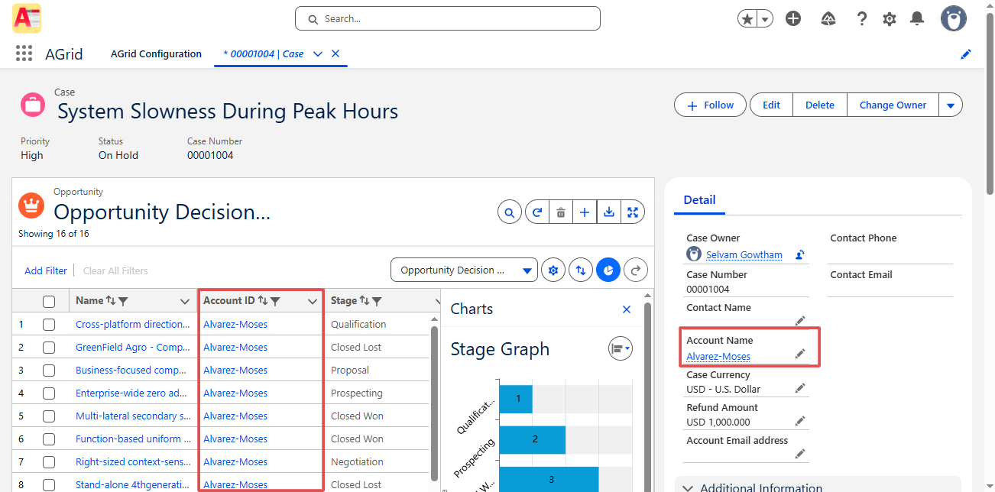Close the Charts panel

tap(627, 309)
